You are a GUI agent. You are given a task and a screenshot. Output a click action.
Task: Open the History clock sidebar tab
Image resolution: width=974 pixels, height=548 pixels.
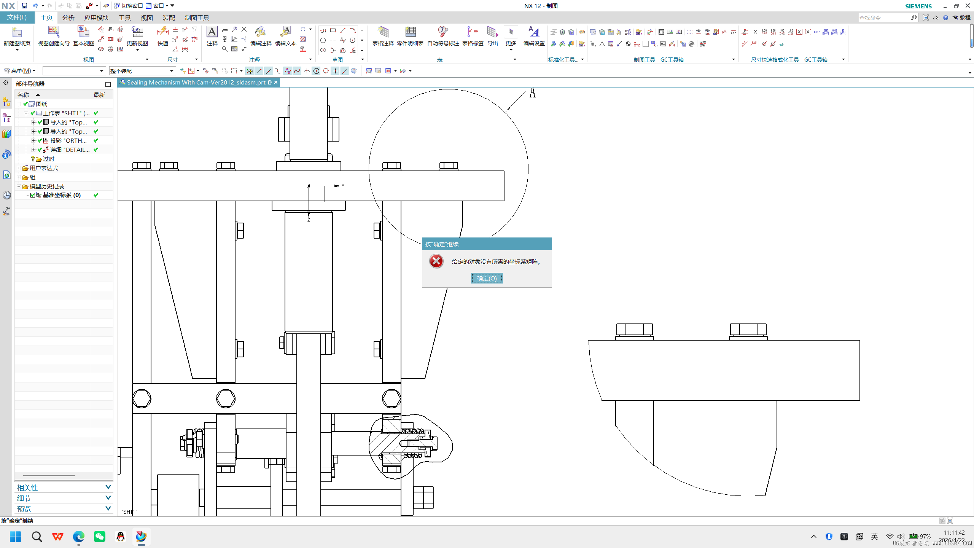[x=6, y=196]
